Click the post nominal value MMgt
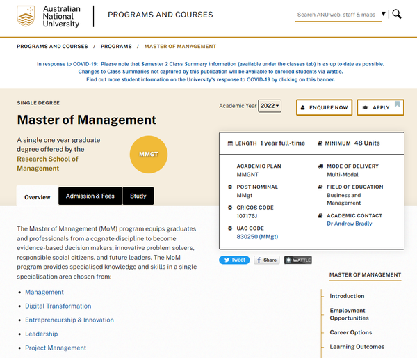The image size is (417, 358). [x=245, y=195]
